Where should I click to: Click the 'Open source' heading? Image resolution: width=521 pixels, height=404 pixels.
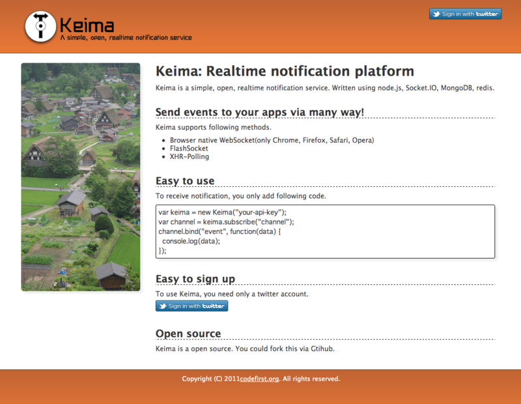click(188, 334)
